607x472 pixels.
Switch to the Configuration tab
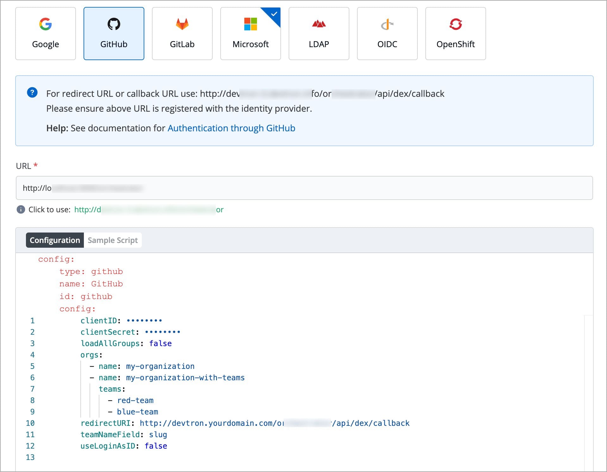54,240
